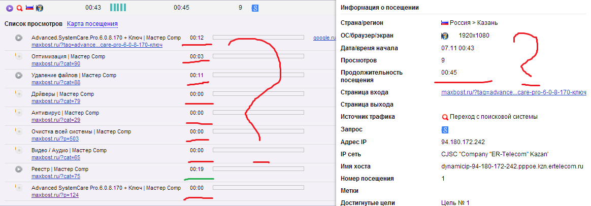Open the maxbost.ru/?cat=75 link
The width and height of the screenshot is (591, 206).
coord(56,176)
